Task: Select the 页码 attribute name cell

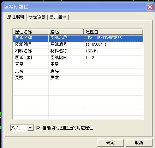Action: [31, 72]
